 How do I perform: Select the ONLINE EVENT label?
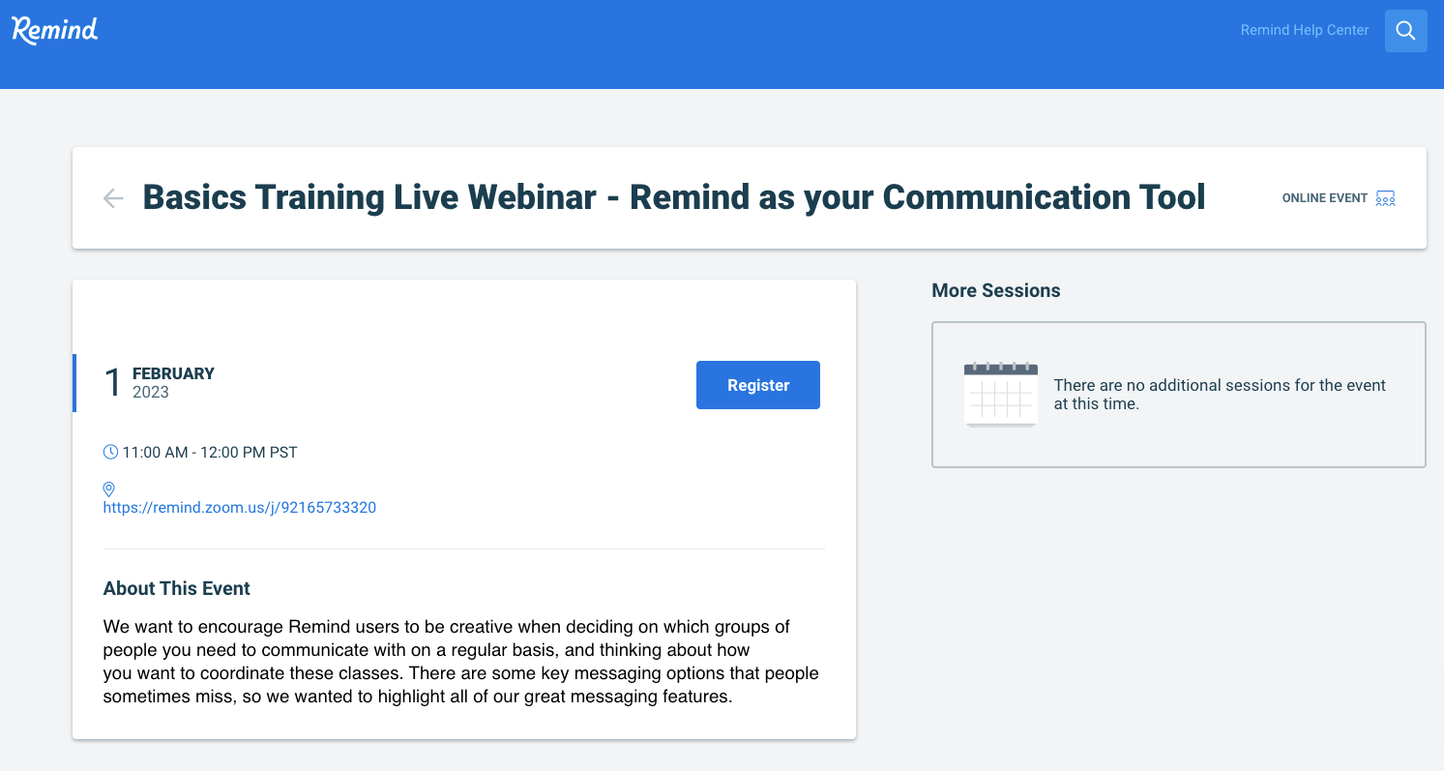1324,198
